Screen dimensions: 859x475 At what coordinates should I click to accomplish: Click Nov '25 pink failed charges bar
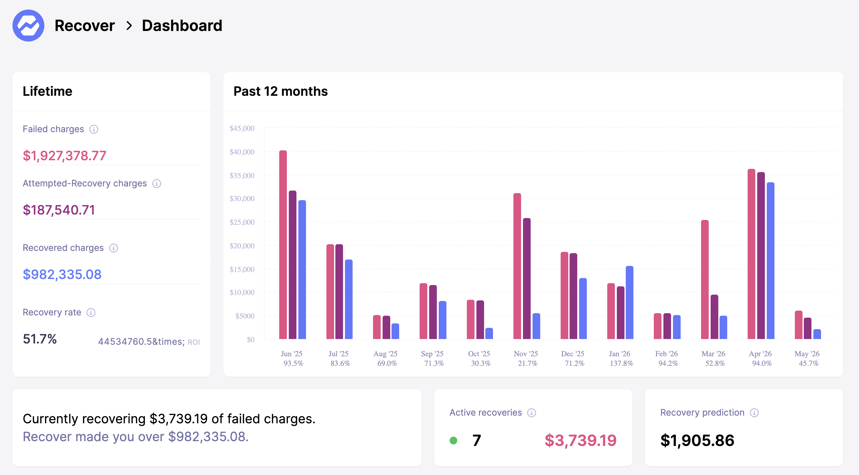pyautogui.click(x=517, y=266)
